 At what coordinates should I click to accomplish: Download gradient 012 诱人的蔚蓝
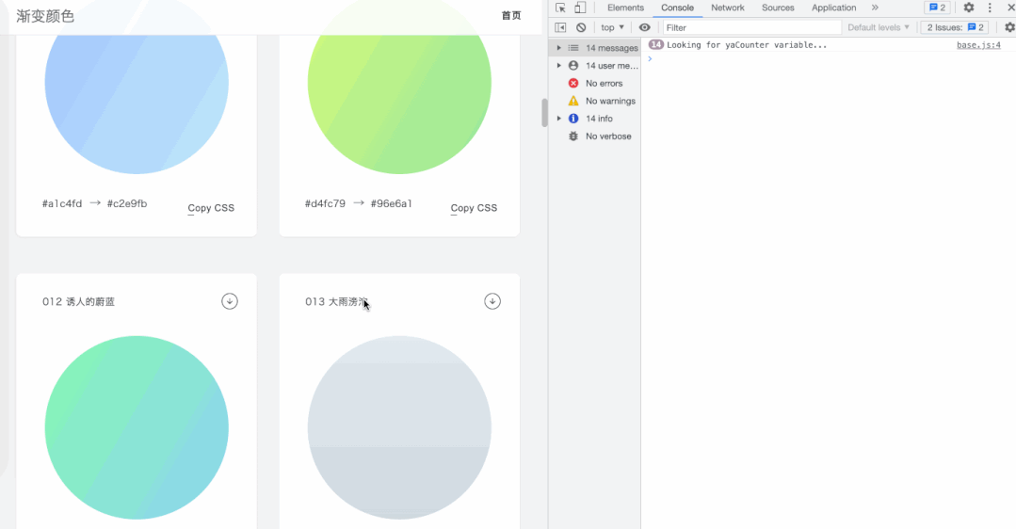tap(230, 301)
